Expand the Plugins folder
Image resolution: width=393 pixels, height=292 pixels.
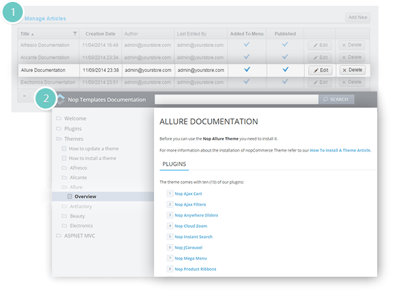coord(69,129)
